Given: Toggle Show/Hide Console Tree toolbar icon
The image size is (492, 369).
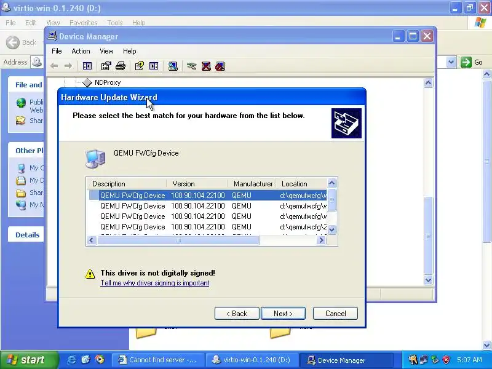Looking at the screenshot, I should [x=87, y=66].
